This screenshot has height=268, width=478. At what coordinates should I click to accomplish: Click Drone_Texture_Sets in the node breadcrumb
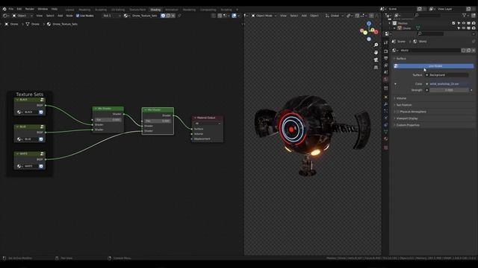coord(65,24)
